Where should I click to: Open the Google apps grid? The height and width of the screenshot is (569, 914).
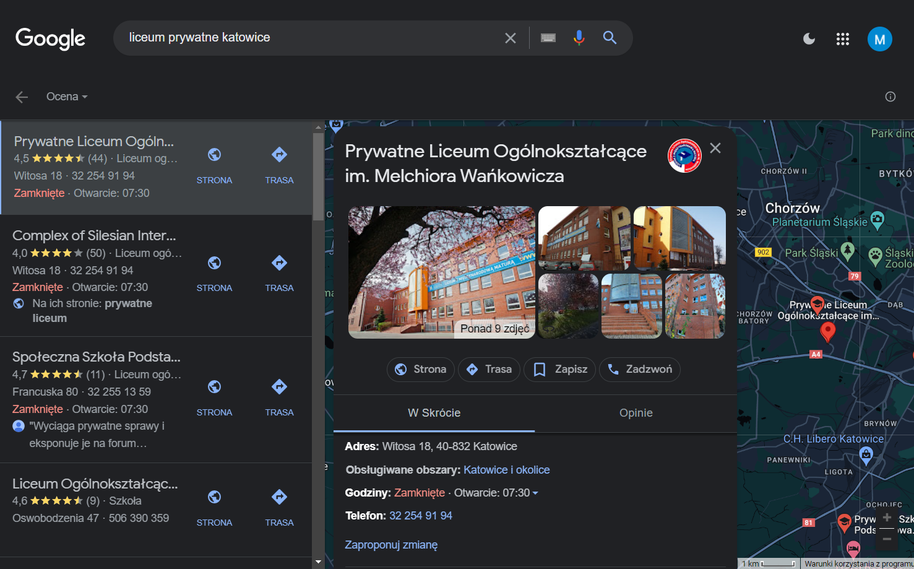[x=843, y=39]
